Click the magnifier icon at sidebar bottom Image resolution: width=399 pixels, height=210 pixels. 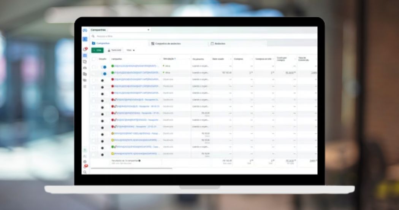tap(85, 172)
